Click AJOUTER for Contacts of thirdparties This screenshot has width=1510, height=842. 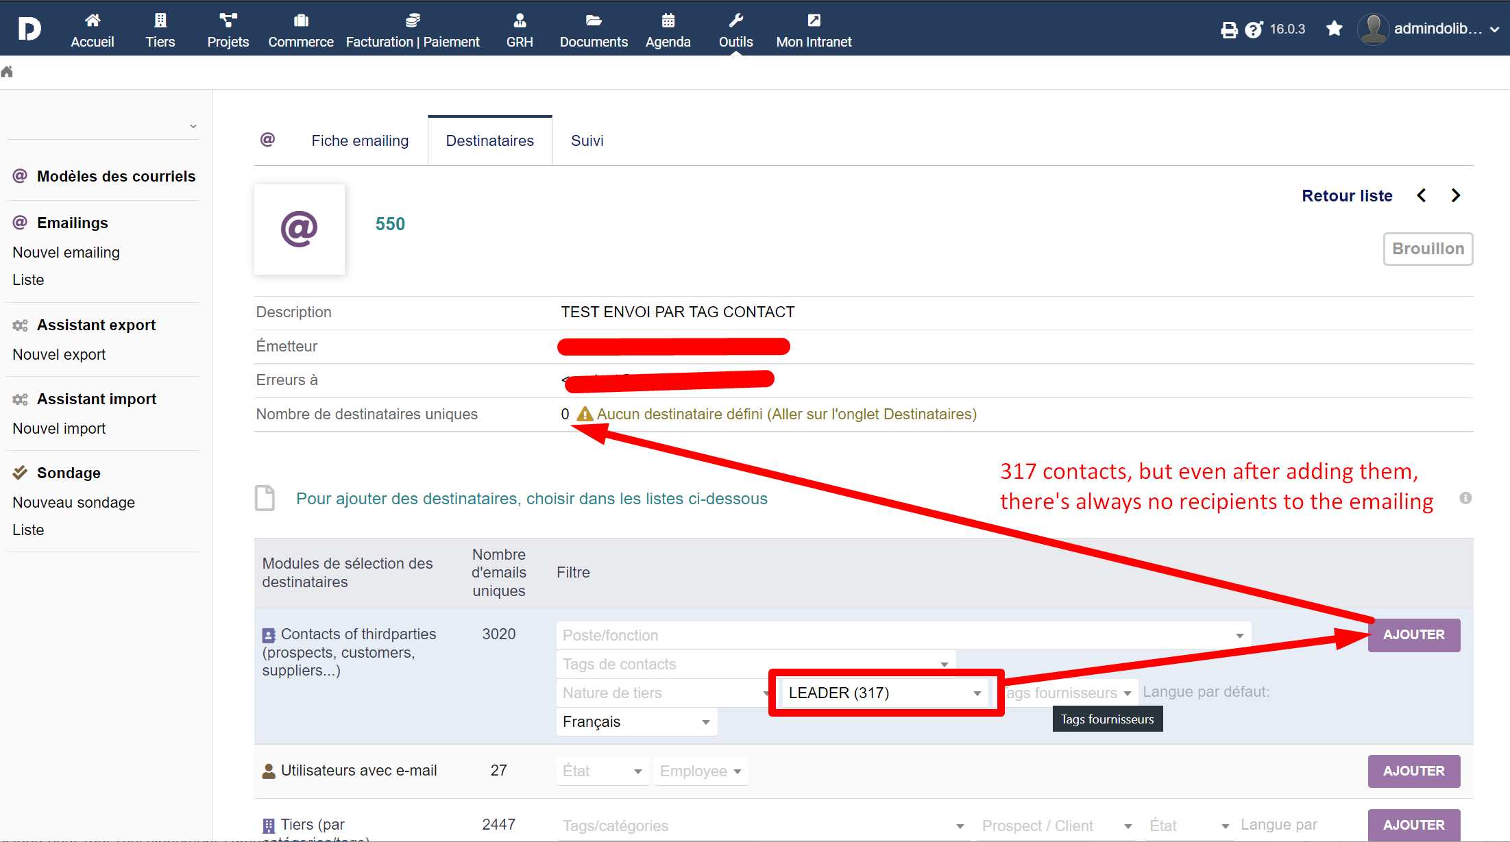pos(1413,635)
